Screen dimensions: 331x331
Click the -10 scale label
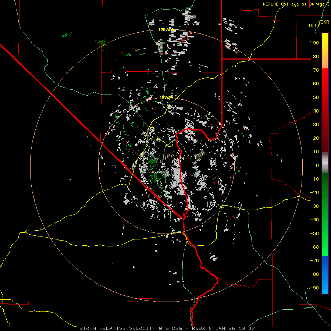click(314, 179)
